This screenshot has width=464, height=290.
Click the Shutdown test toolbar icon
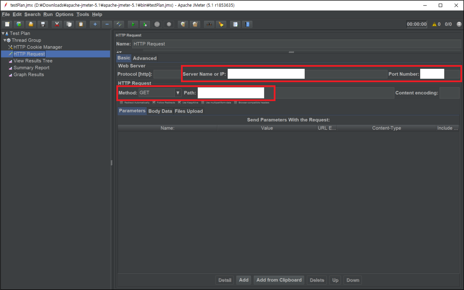click(x=169, y=24)
